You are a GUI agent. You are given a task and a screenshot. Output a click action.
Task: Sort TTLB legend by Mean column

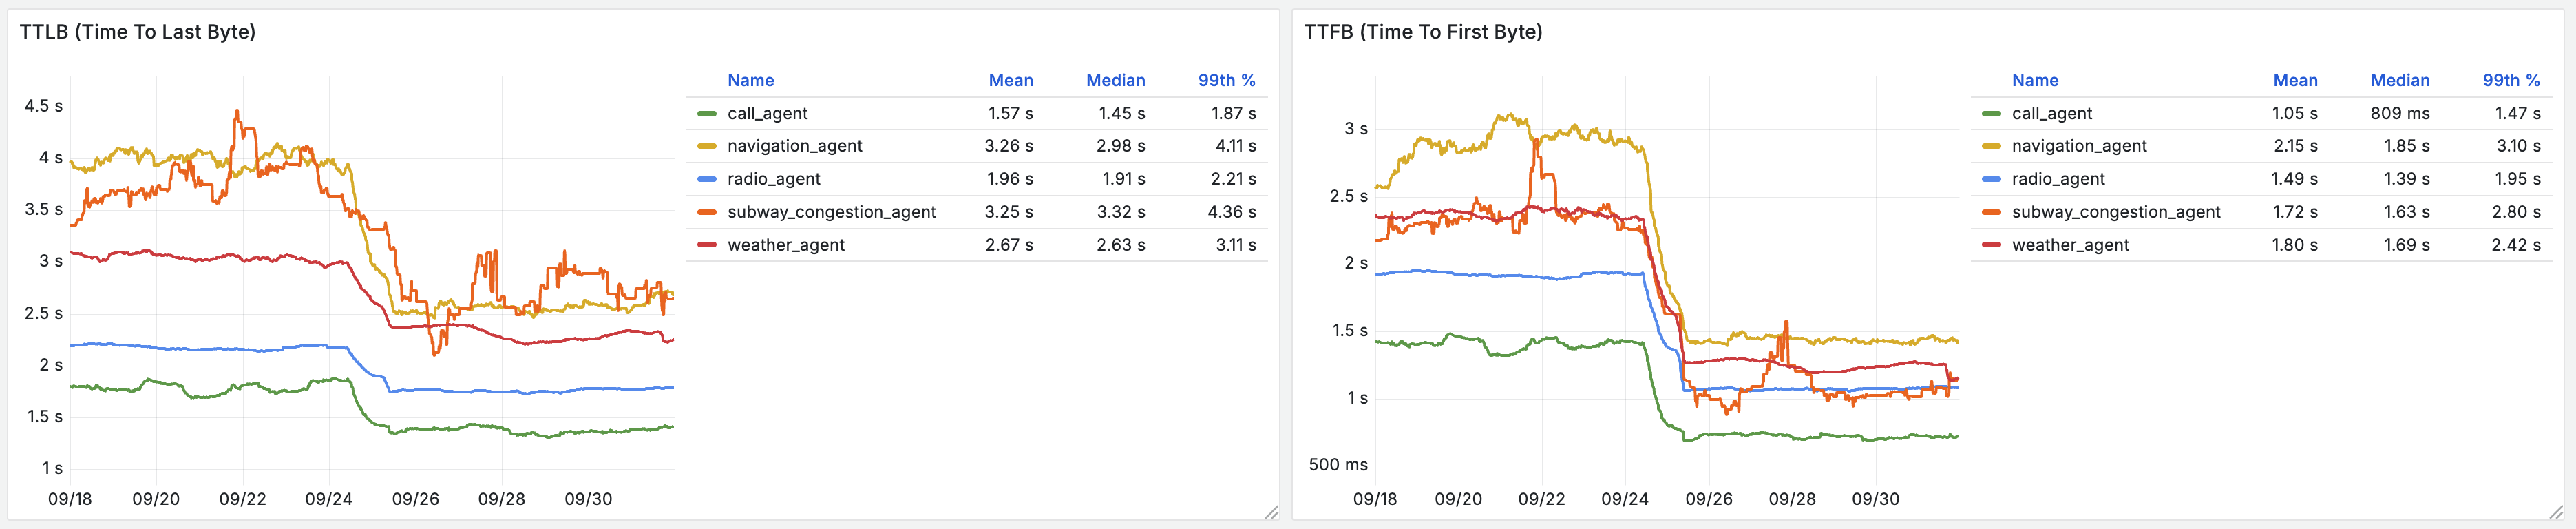1011,80
